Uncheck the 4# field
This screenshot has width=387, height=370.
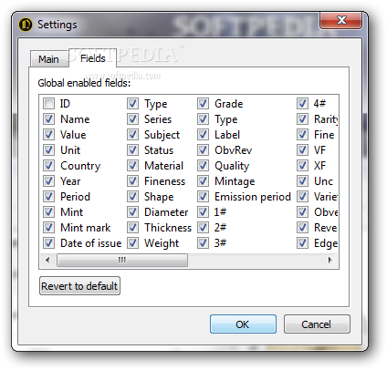coord(302,104)
